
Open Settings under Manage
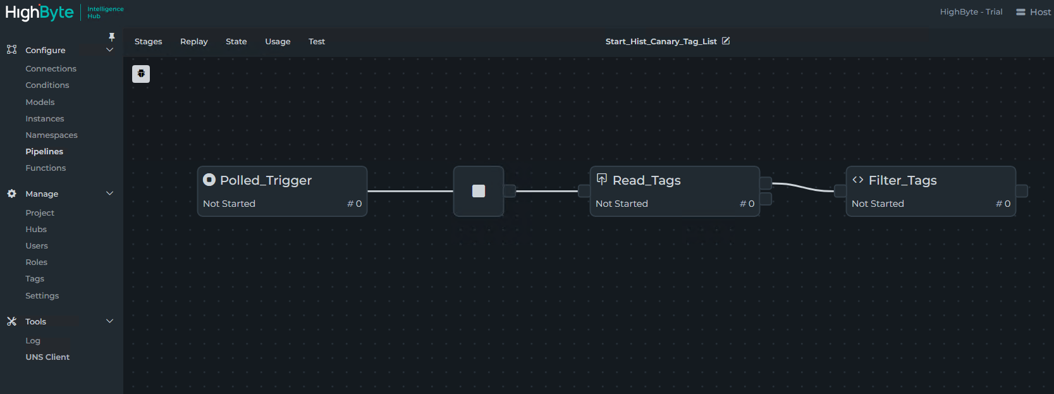(x=42, y=296)
